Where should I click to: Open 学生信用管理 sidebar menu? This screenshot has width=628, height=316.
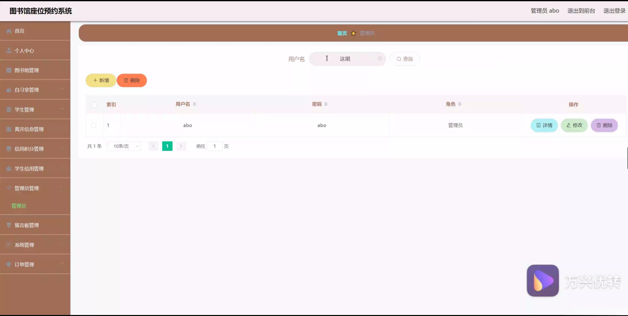(x=35, y=169)
